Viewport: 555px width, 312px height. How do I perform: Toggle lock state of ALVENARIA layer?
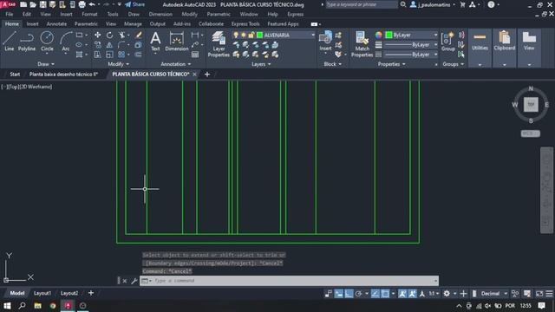click(251, 35)
